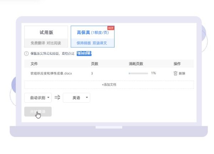The image size is (214, 154).
Task: Click +添加文档 to add a document
Action: click(x=109, y=85)
